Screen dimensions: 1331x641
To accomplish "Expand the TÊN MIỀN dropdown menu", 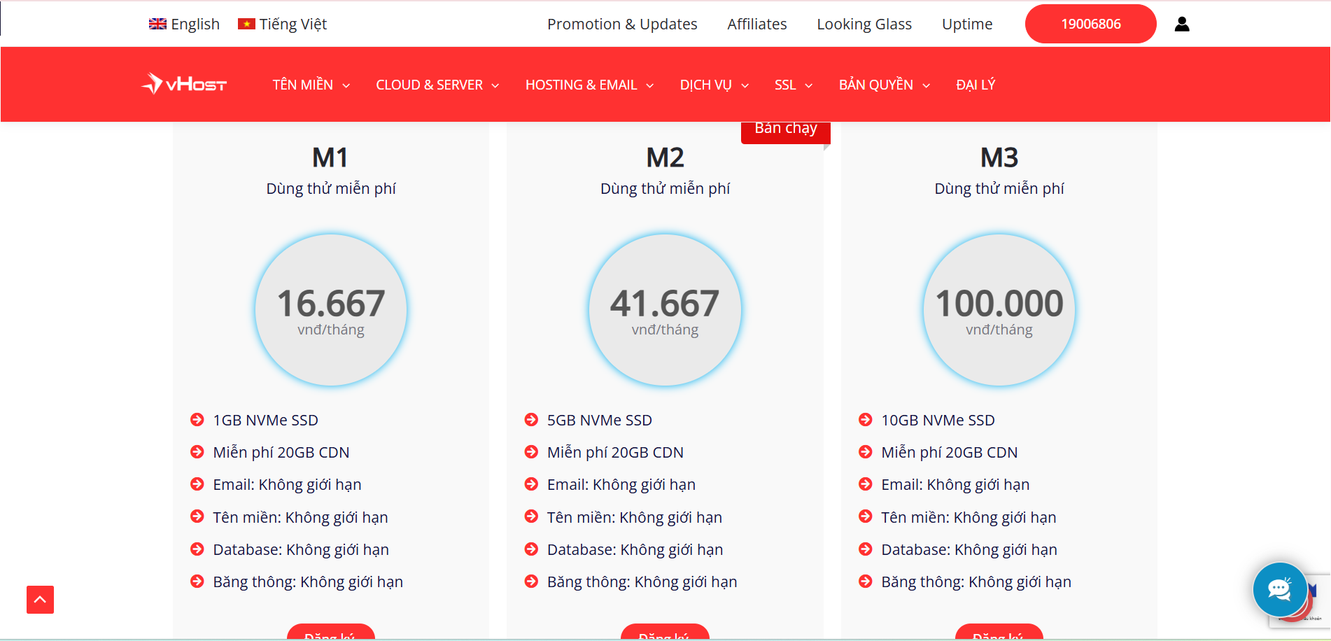I will pos(311,85).
